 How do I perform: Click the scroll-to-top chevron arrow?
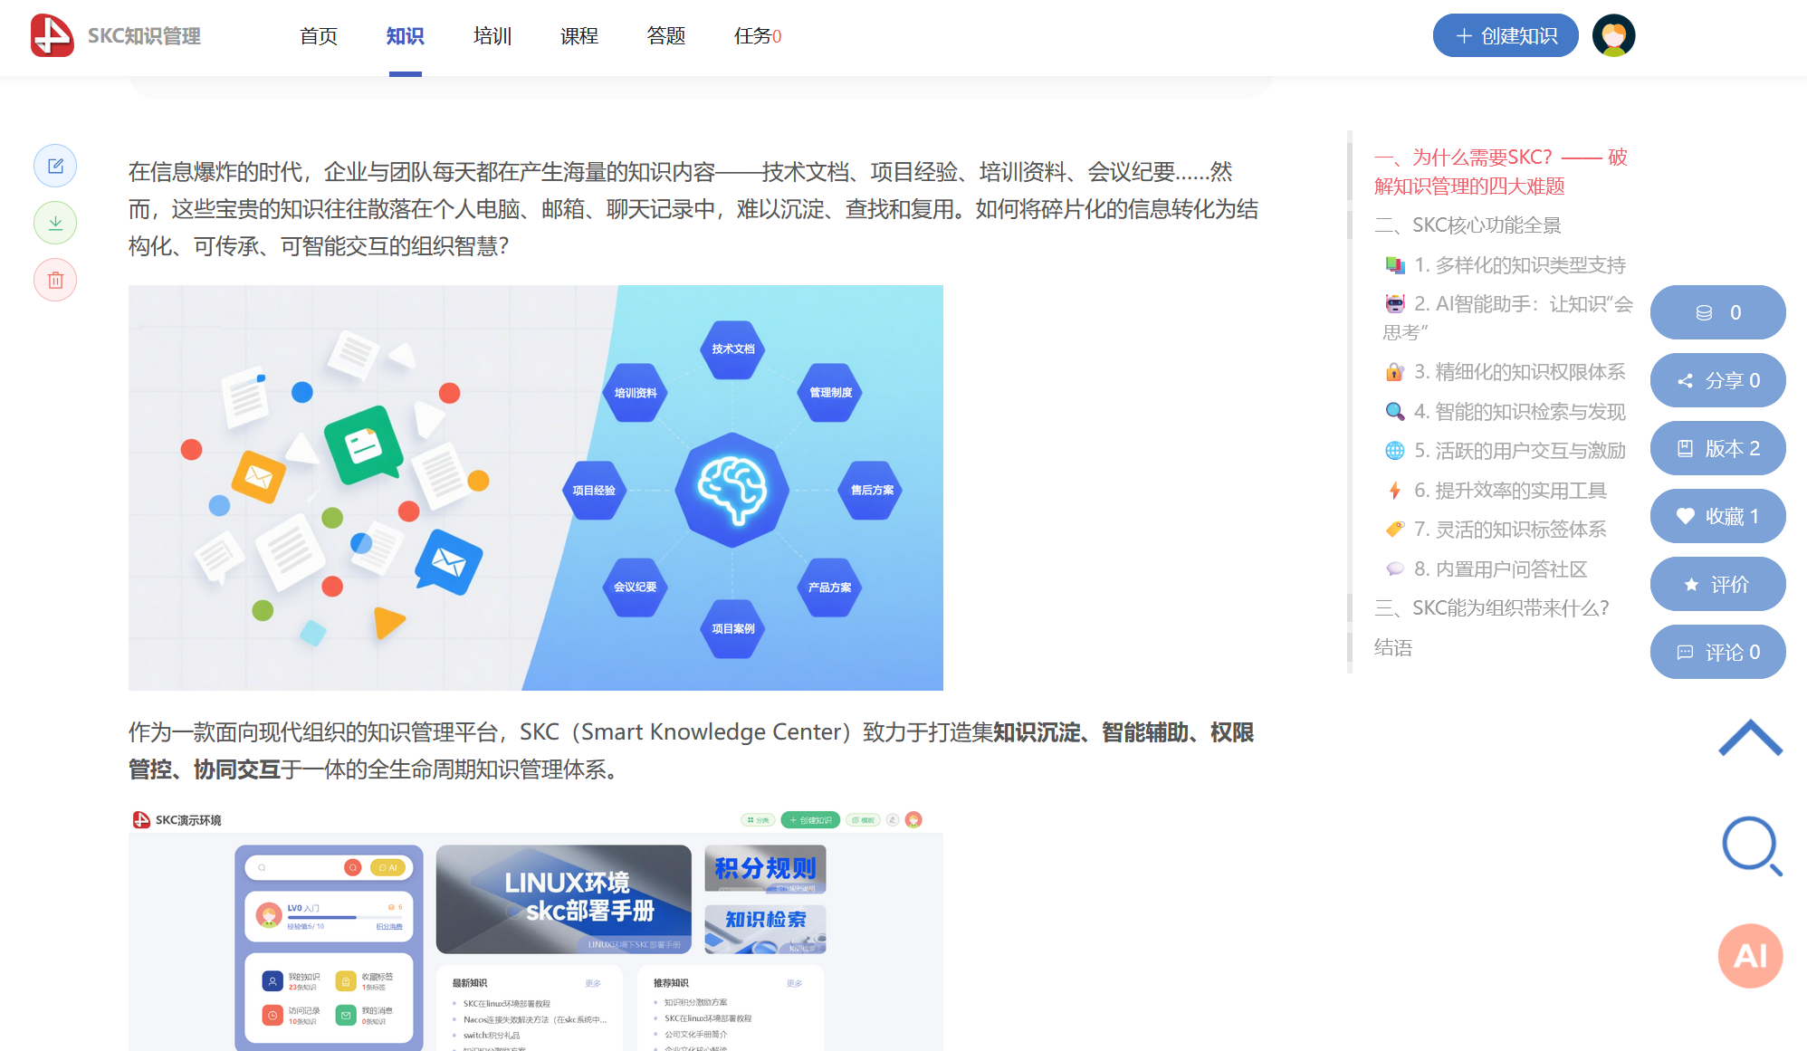(1750, 738)
